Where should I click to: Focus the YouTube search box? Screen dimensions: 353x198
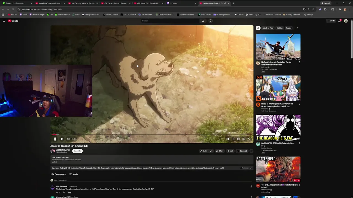pyautogui.click(x=170, y=21)
